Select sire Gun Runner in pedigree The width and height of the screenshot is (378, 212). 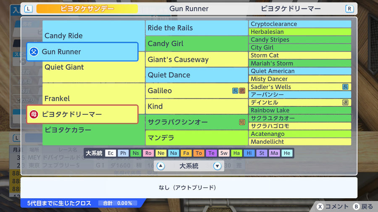(82, 52)
